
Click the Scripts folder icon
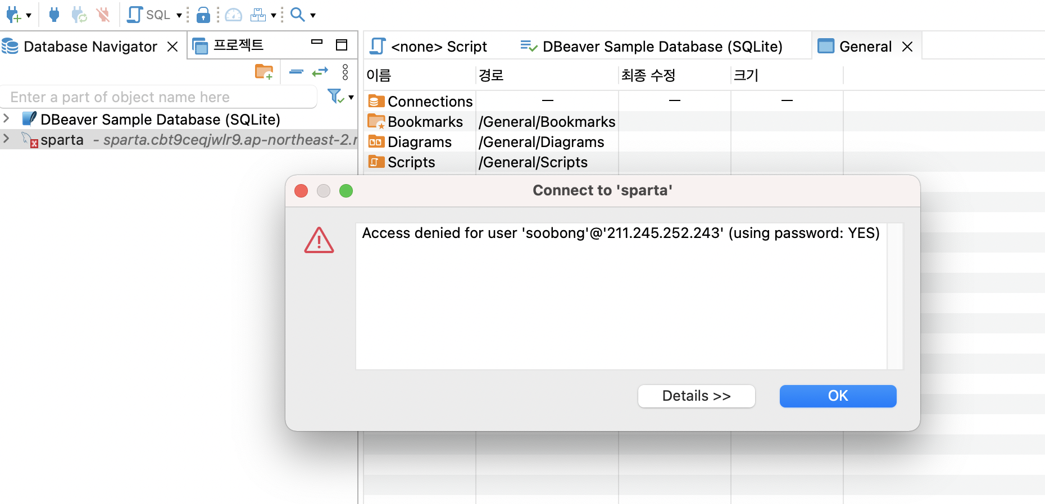click(x=376, y=162)
